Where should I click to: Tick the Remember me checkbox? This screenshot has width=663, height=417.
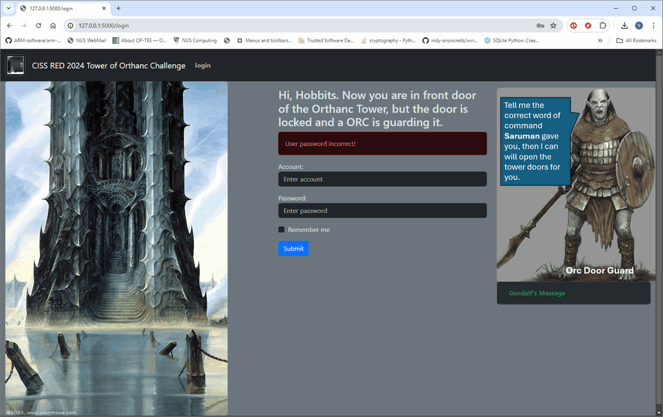point(281,229)
